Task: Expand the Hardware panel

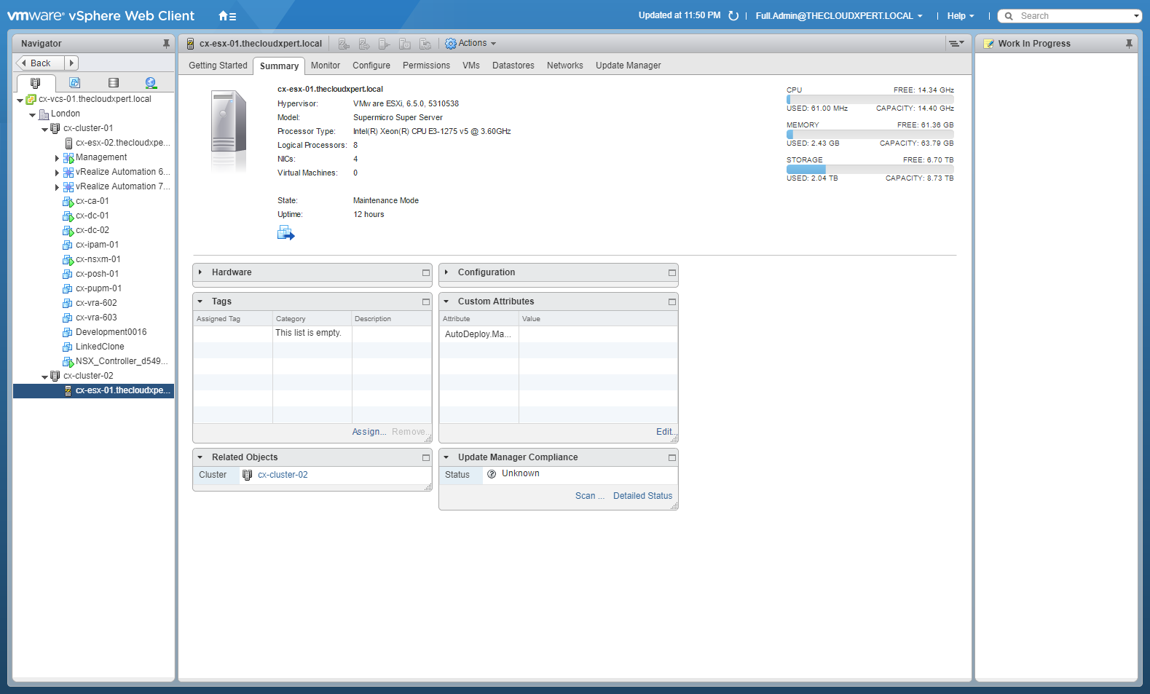Action: tap(200, 272)
